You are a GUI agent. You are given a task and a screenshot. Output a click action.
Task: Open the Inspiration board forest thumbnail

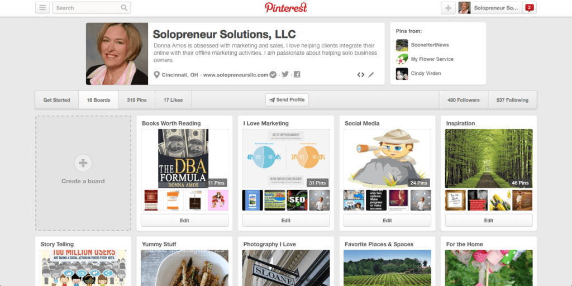pyautogui.click(x=489, y=158)
